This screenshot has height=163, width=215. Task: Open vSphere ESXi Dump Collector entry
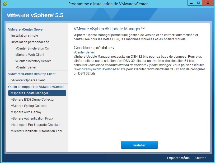point(33,100)
